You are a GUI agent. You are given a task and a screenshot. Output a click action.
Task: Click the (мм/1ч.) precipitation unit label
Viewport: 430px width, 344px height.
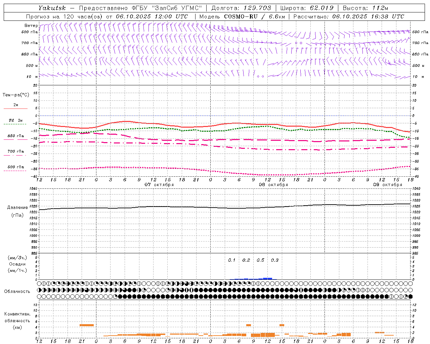[x=17, y=270]
